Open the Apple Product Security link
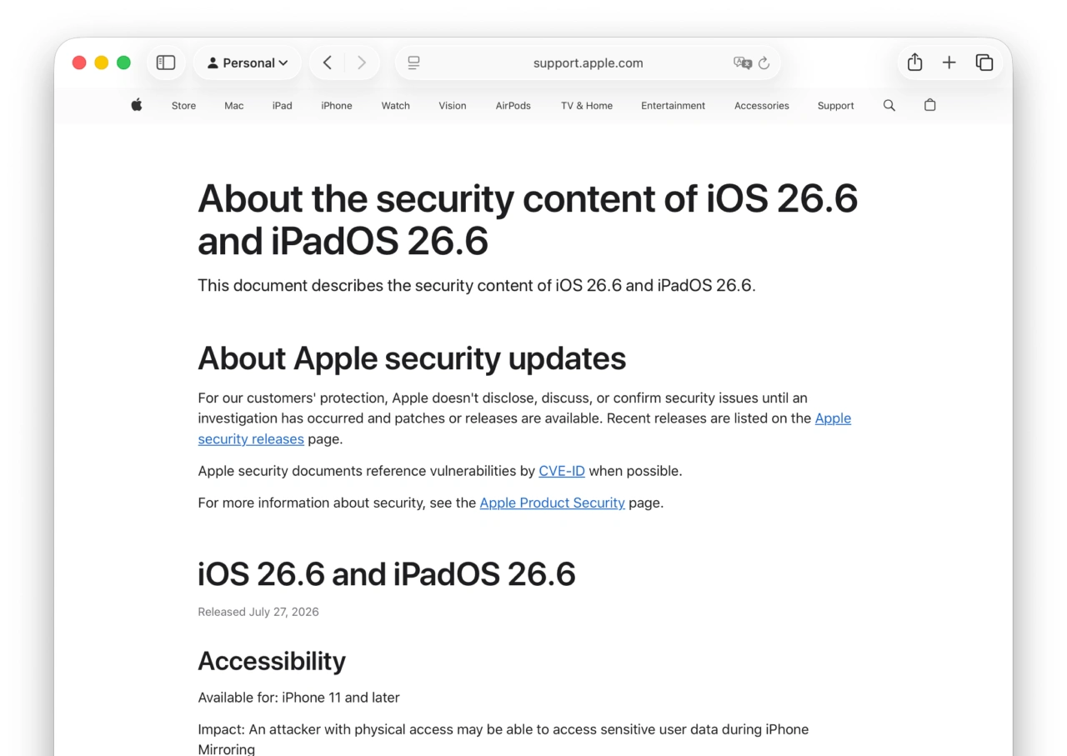This screenshot has width=1067, height=756. click(x=552, y=503)
